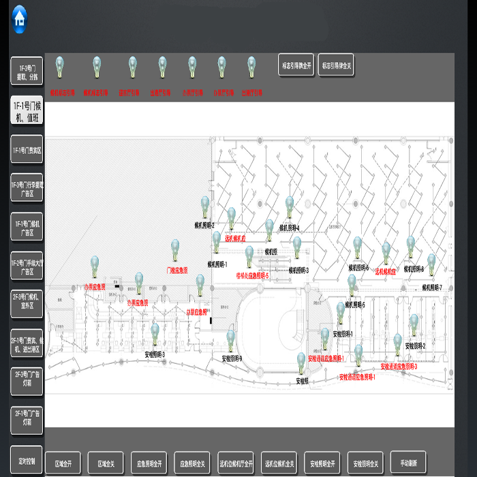Turn off everything with 区域全关
Screen dimensions: 477x477
click(x=106, y=463)
